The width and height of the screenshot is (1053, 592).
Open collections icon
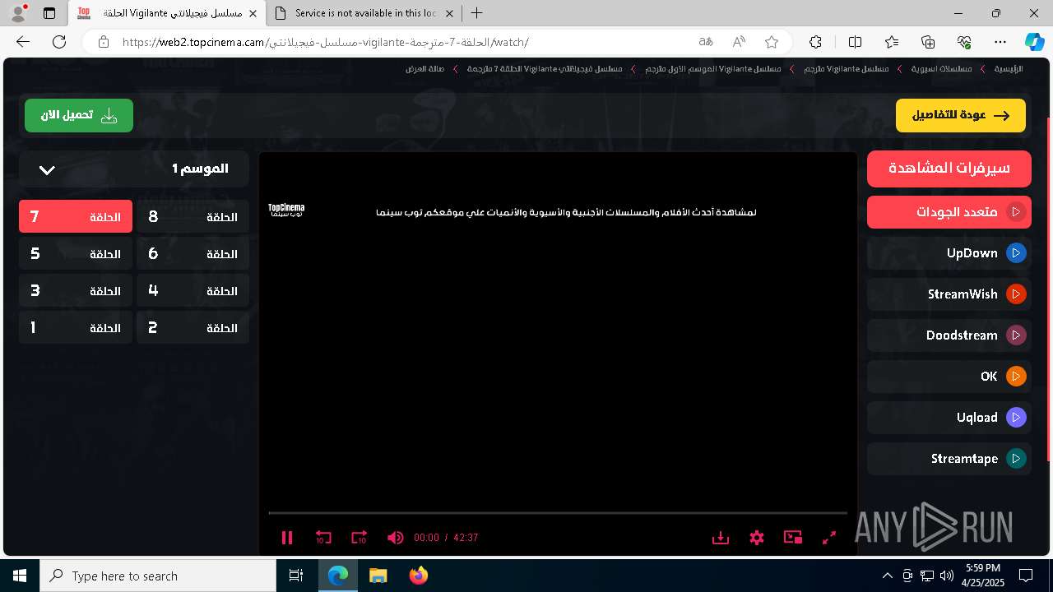[928, 42]
